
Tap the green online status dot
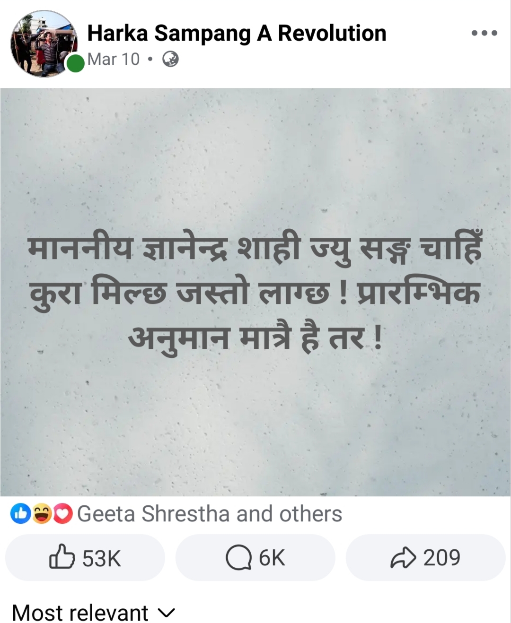point(75,63)
